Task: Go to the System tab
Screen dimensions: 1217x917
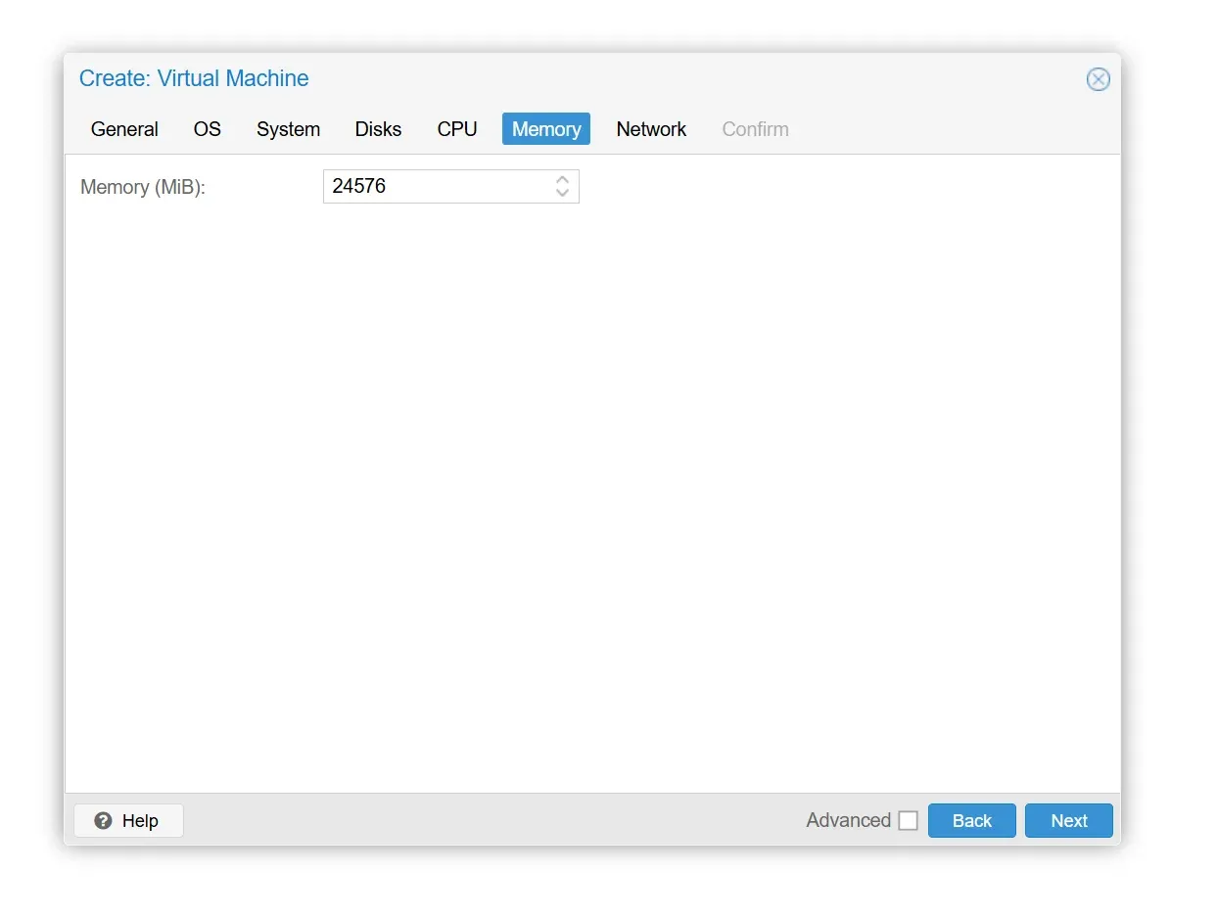Action: [x=288, y=129]
